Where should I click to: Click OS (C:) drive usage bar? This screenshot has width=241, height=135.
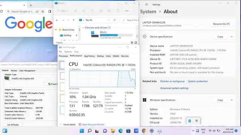click(x=116, y=35)
